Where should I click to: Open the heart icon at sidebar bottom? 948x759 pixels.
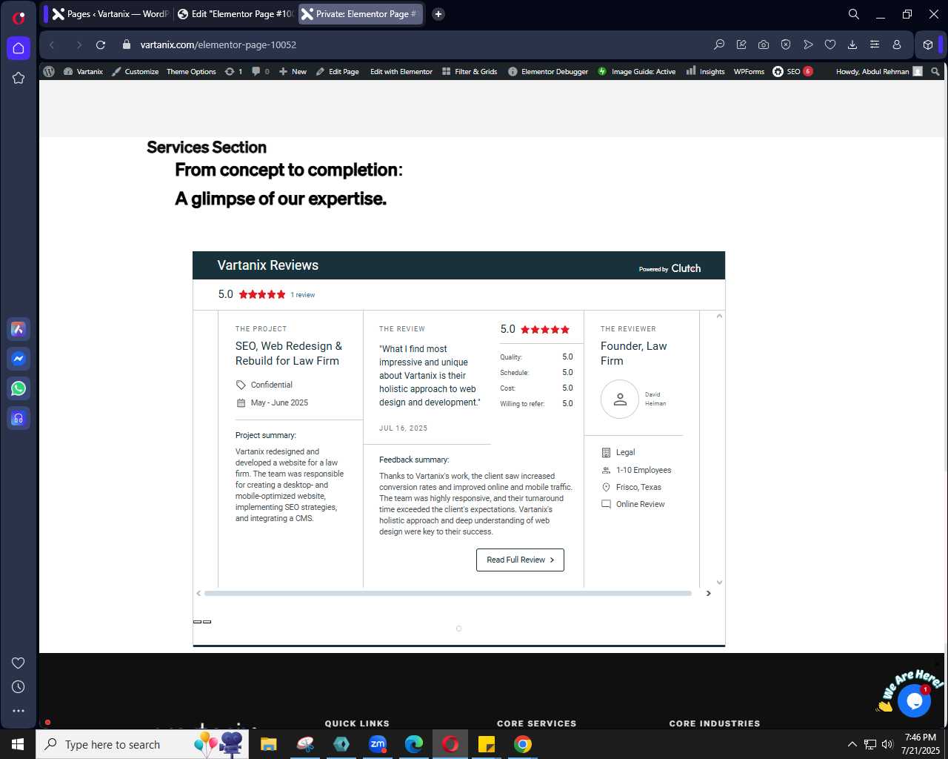tap(19, 663)
